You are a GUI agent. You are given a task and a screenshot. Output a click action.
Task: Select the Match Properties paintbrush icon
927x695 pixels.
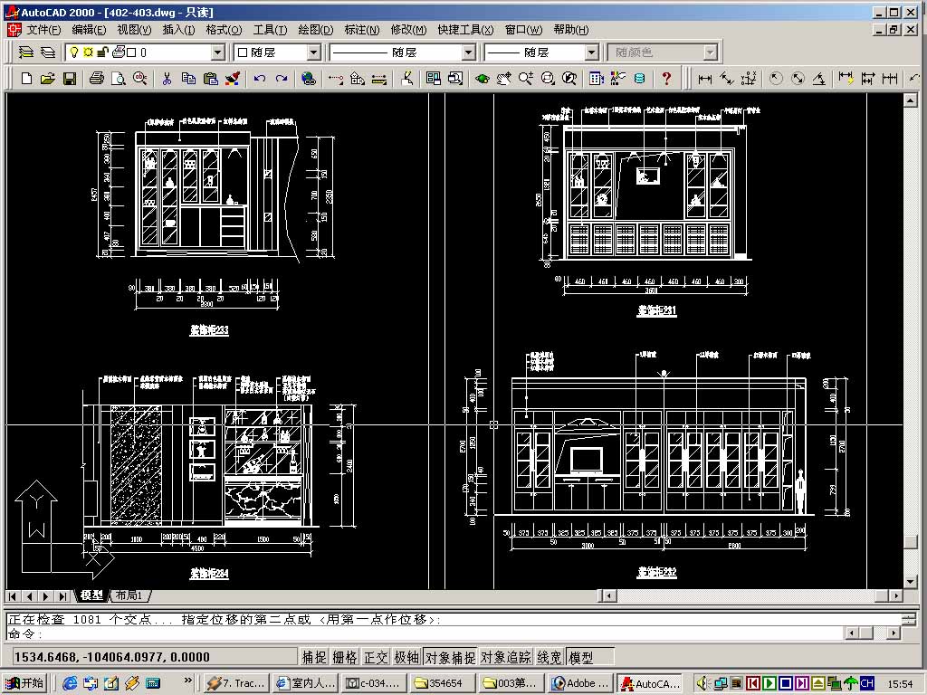pyautogui.click(x=233, y=79)
